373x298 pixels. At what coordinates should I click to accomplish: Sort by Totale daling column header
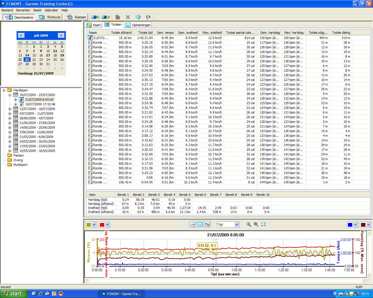tap(341, 33)
